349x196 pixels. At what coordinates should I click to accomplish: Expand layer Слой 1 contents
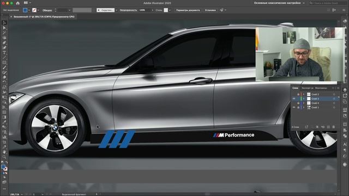(x=304, y=107)
